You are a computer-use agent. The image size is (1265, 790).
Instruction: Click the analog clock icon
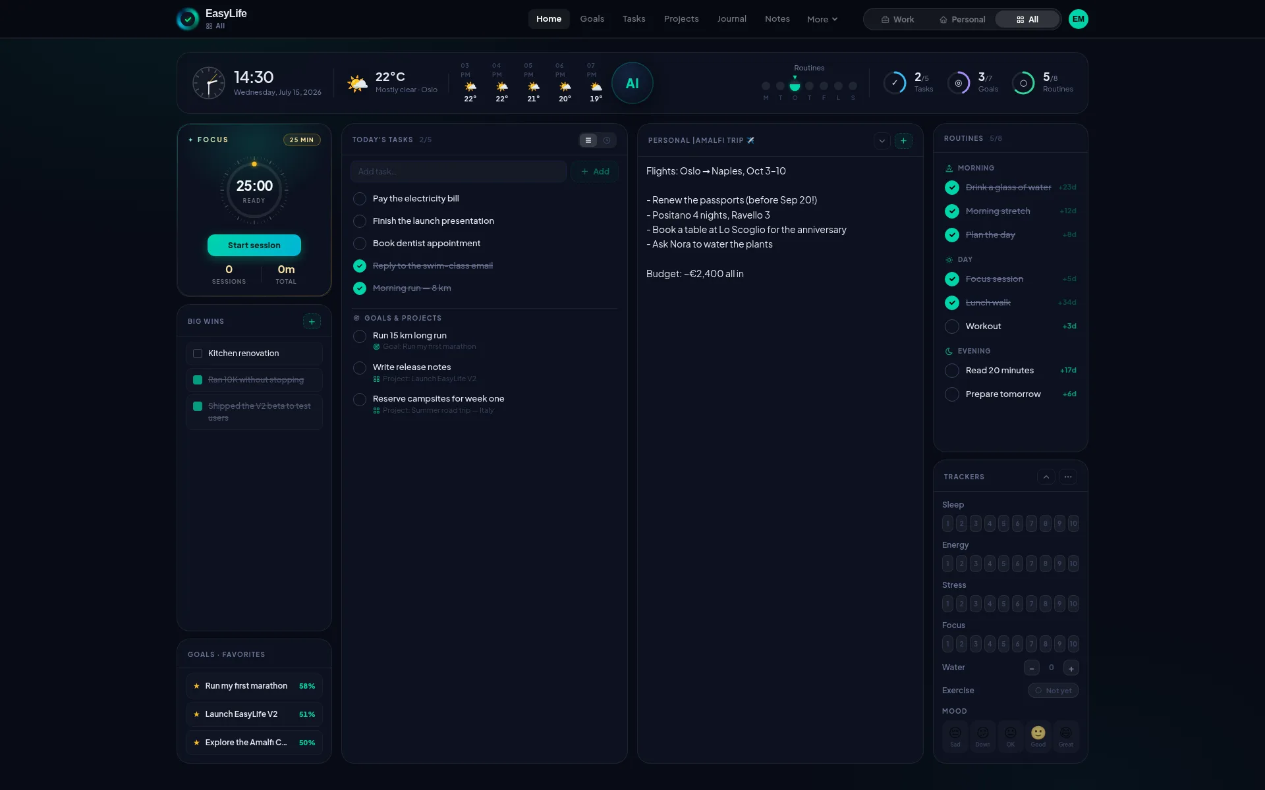pos(208,84)
